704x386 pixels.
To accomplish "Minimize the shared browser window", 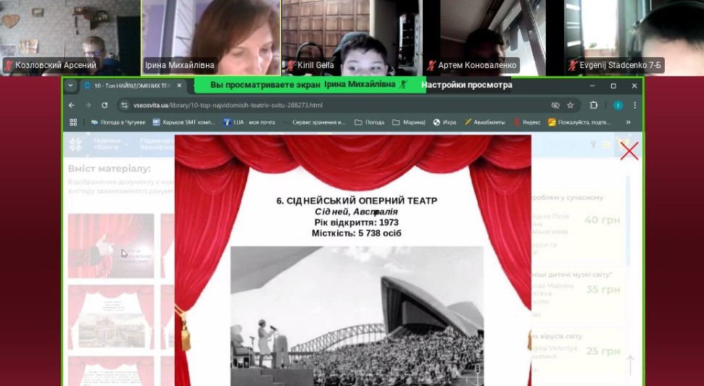I will [x=592, y=85].
